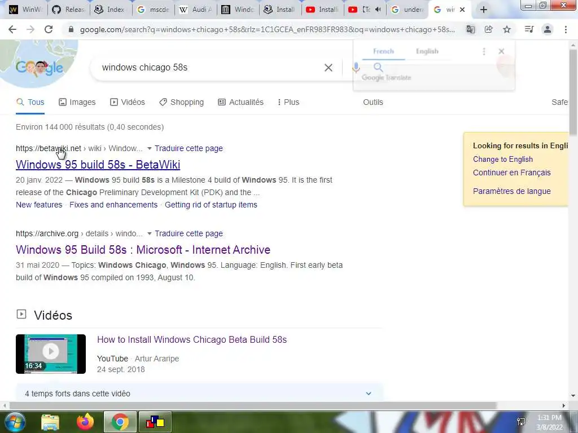
Task: Switch to the YouTube tab playing audio
Action: coord(365,10)
